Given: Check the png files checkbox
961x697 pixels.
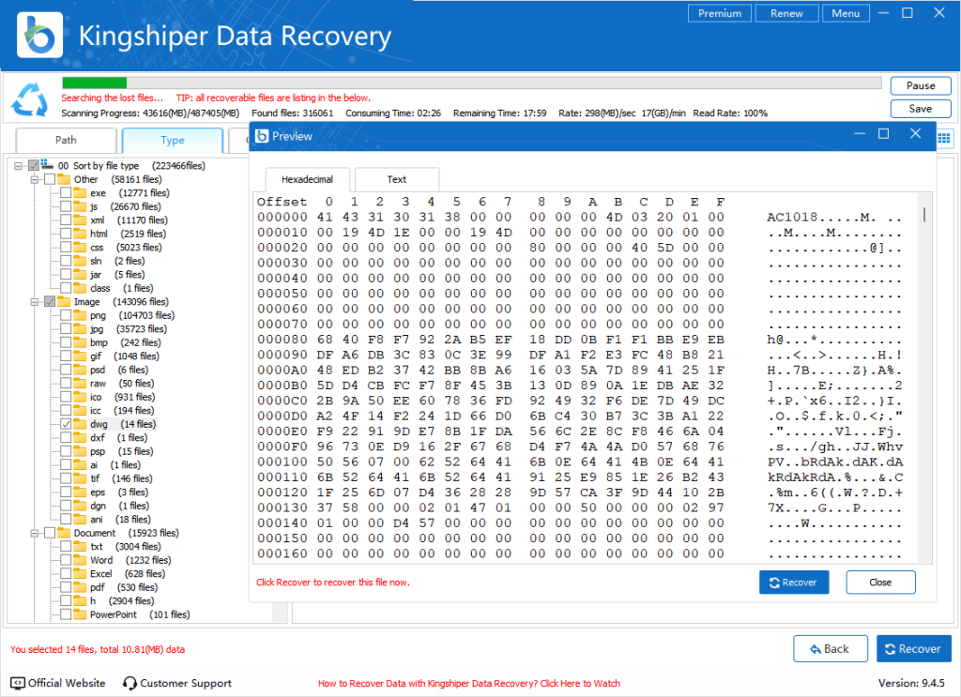Looking at the screenshot, I should 66,315.
